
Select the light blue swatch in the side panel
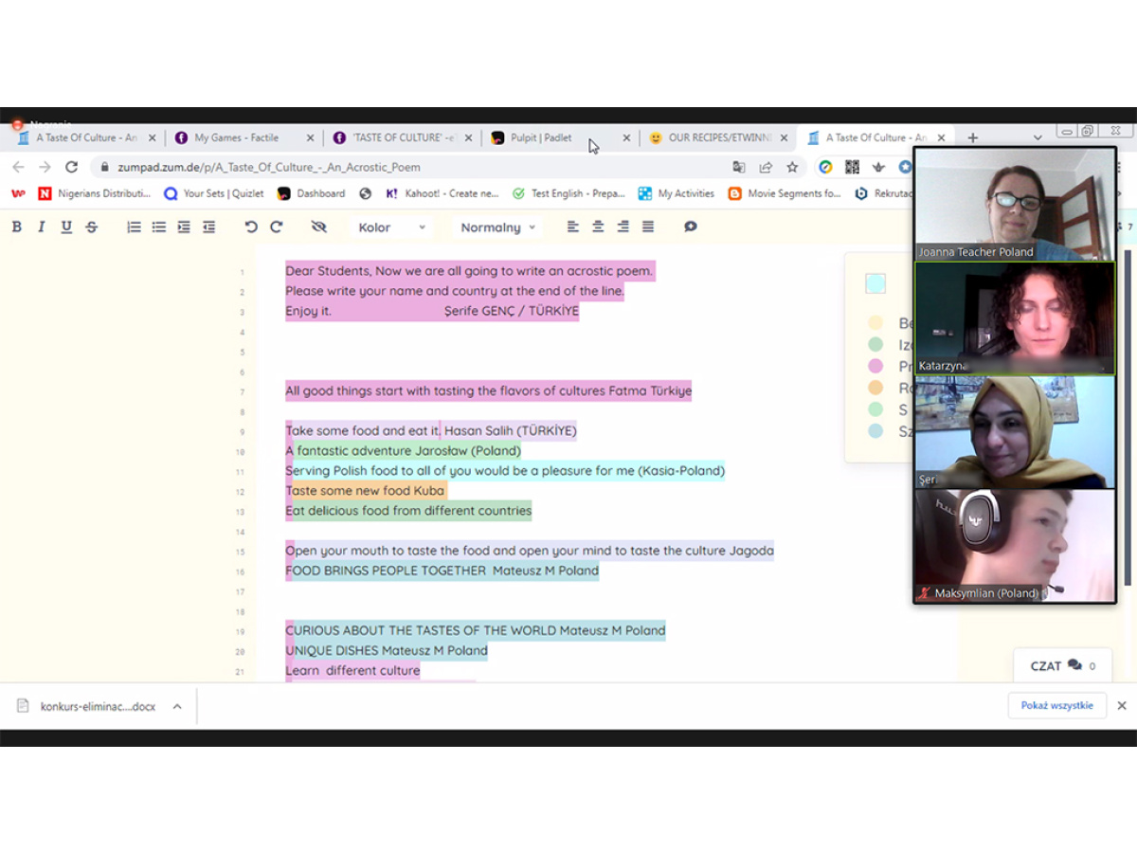click(x=875, y=282)
